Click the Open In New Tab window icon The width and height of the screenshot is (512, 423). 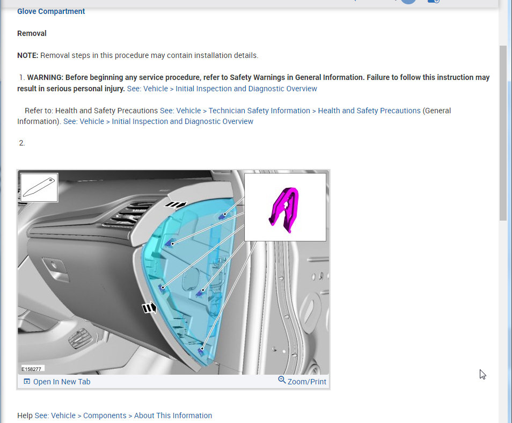tap(27, 381)
